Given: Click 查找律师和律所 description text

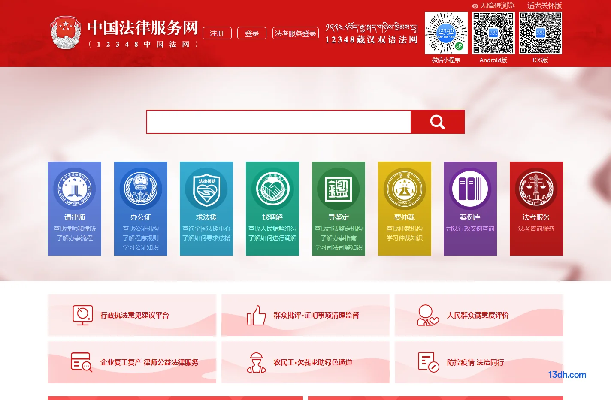Looking at the screenshot, I should pyautogui.click(x=75, y=229).
